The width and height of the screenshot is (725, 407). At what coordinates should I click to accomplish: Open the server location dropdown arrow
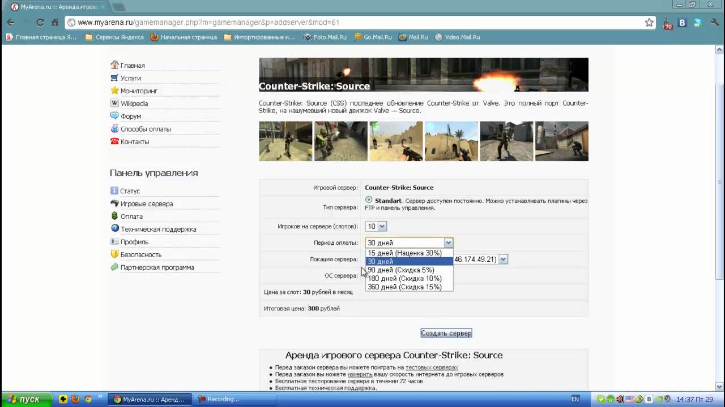pyautogui.click(x=503, y=259)
